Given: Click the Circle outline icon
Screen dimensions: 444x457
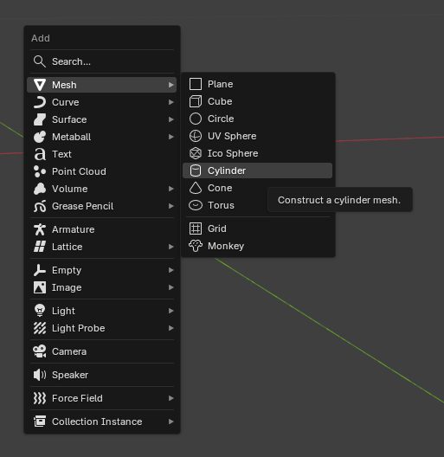Looking at the screenshot, I should click(196, 119).
